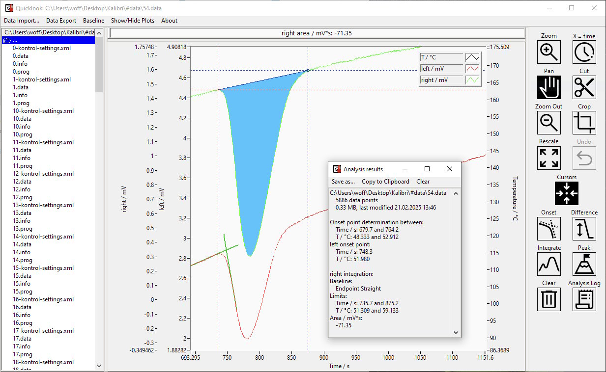Select the 10.data file
Viewport: 606px width, 372px height.
tap(22, 119)
